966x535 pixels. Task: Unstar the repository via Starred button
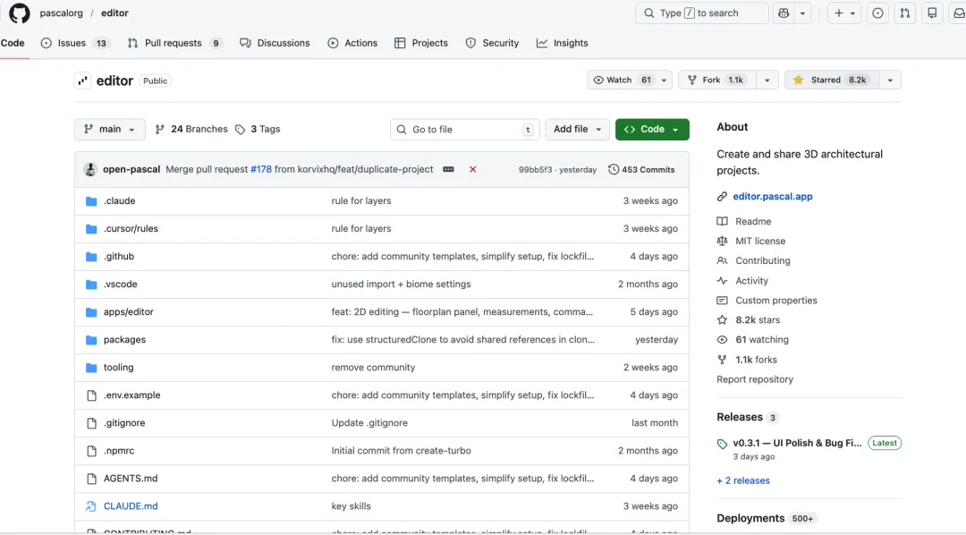[831, 81]
